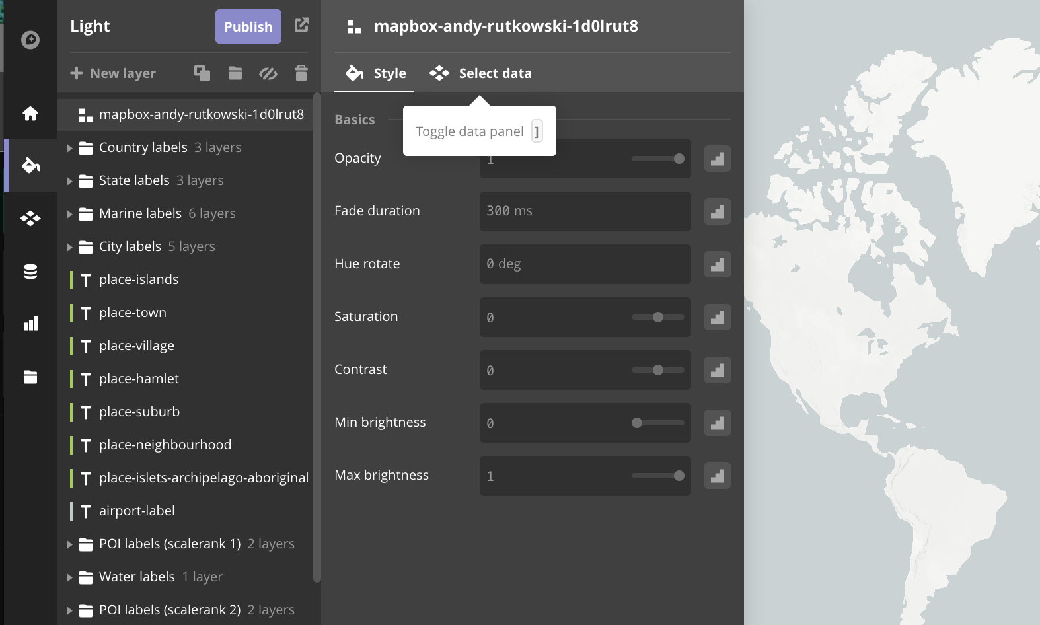1040x625 pixels.
Task: Click the Publish button
Action: [x=248, y=26]
